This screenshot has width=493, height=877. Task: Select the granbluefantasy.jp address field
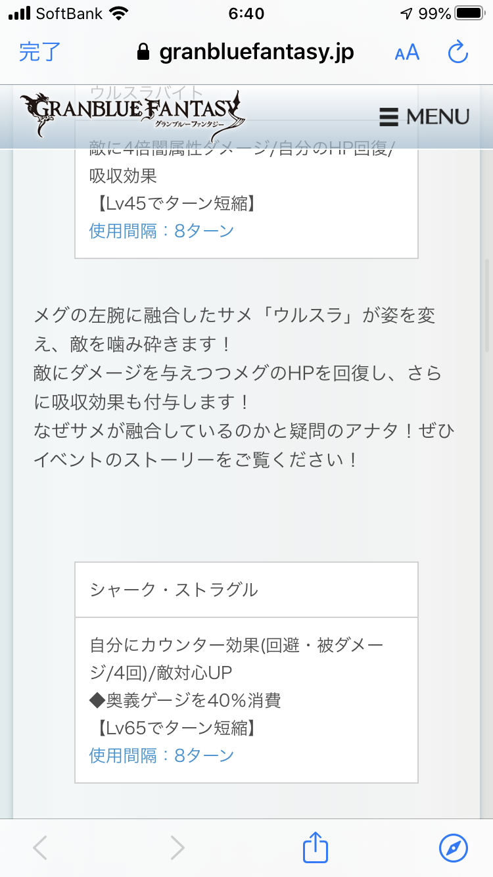256,52
